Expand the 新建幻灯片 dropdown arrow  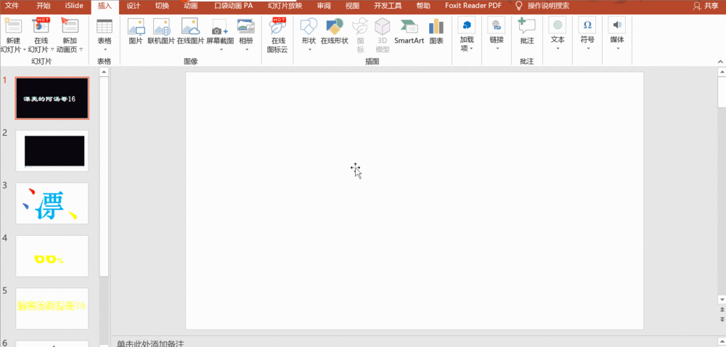pos(24,49)
